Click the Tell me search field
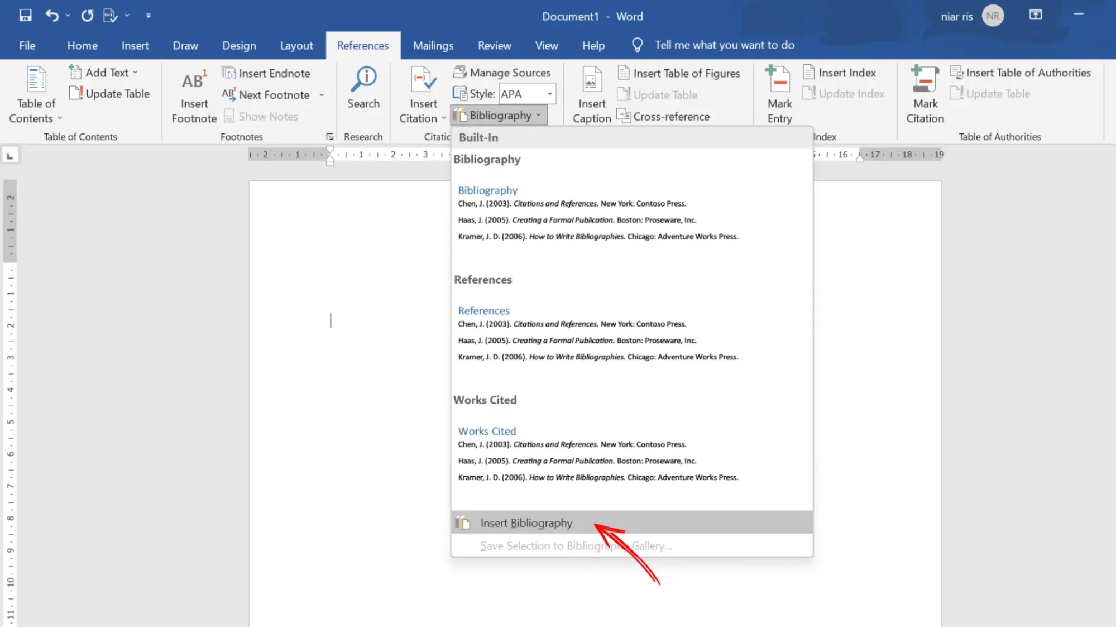 pos(724,45)
